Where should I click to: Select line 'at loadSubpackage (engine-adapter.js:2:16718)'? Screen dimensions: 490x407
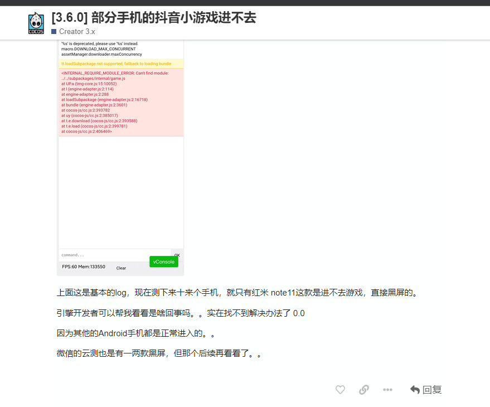click(104, 100)
